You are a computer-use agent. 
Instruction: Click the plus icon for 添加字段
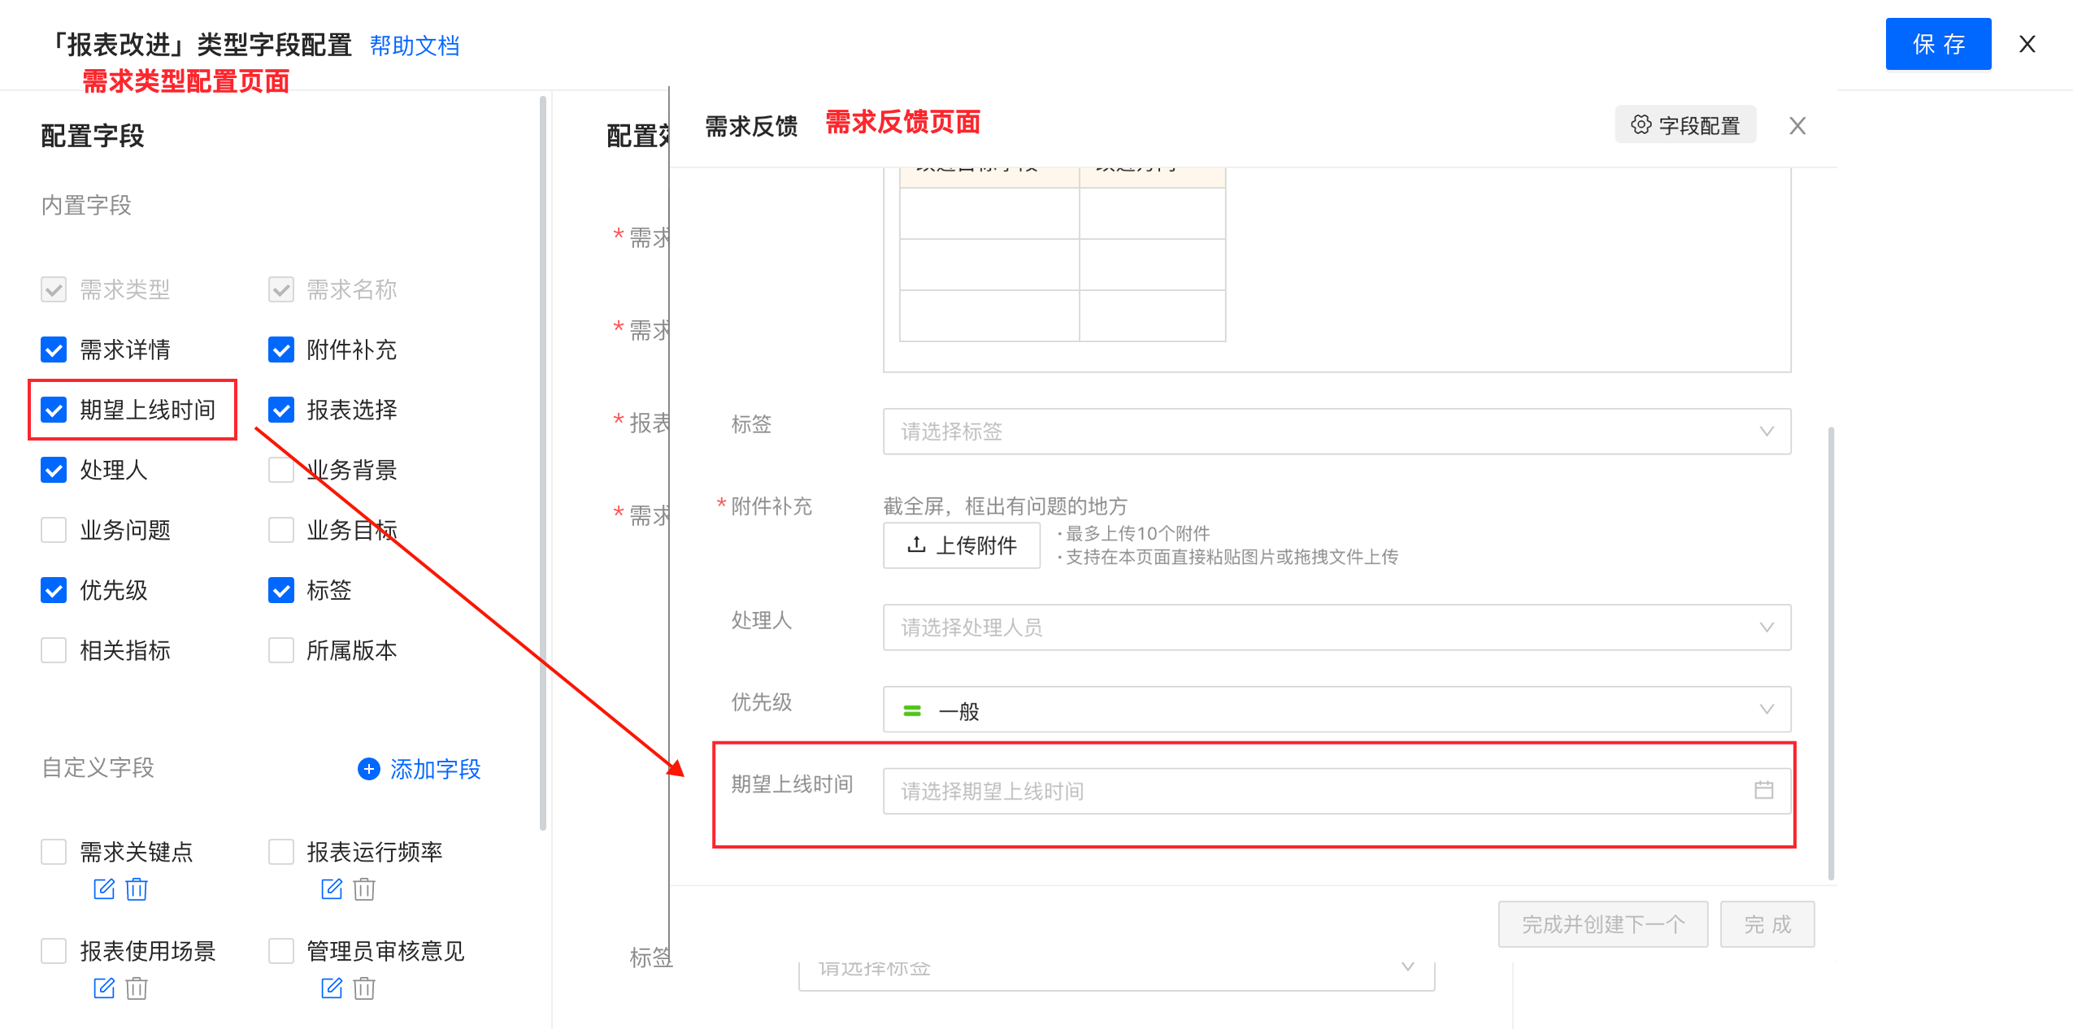coord(369,769)
